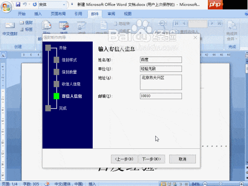This screenshot has width=248, height=186.
Task: Go to the 审阅 ribbon tab
Action: click(x=111, y=14)
